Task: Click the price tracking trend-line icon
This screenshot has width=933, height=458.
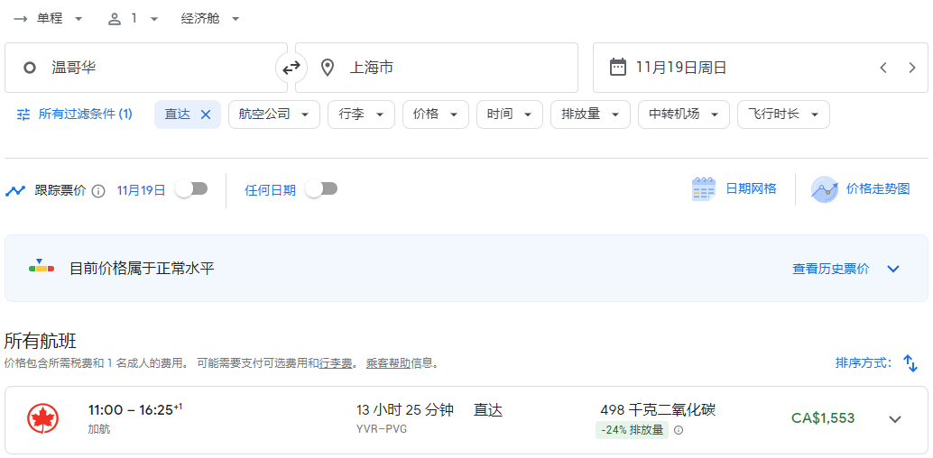Action: pyautogui.click(x=14, y=191)
